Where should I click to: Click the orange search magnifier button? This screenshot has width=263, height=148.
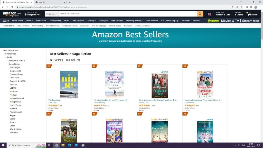coord(200,14)
